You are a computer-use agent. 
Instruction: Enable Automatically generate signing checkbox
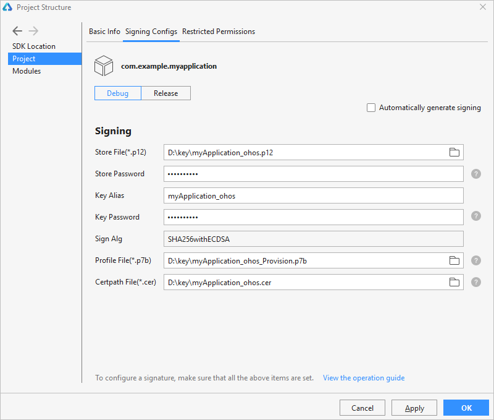(371, 108)
